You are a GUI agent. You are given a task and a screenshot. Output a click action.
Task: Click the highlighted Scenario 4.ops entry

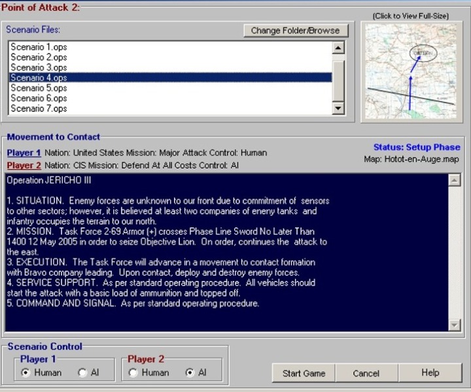(x=39, y=78)
